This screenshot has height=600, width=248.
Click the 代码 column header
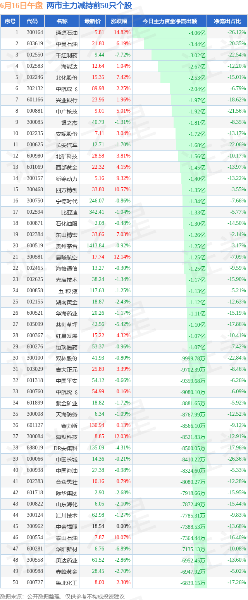click(x=33, y=21)
